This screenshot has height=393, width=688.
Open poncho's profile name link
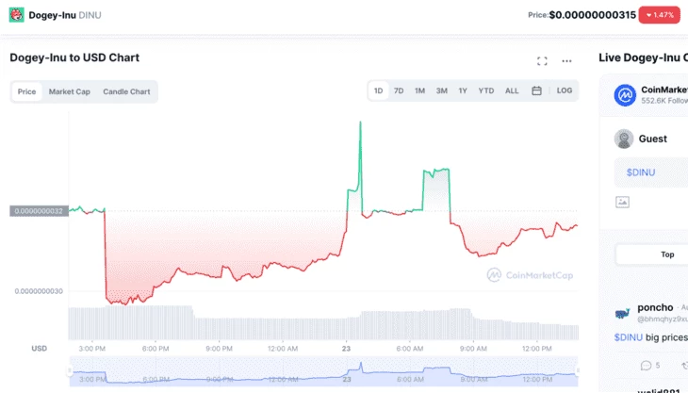pyautogui.click(x=655, y=307)
